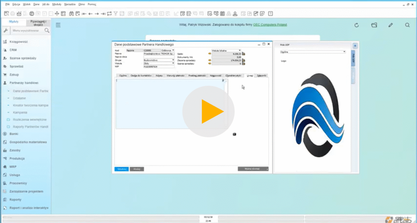417x223 pixels.
Task: Click the Anuluj button
Action: (x=136, y=169)
